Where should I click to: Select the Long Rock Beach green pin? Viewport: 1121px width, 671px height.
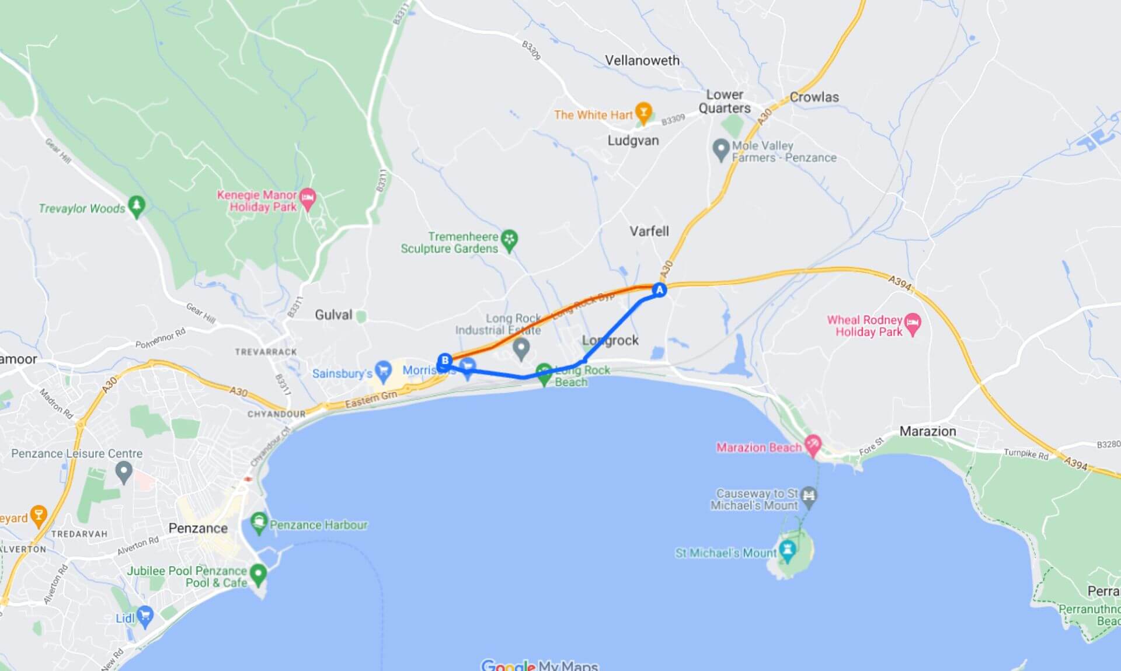[544, 375]
